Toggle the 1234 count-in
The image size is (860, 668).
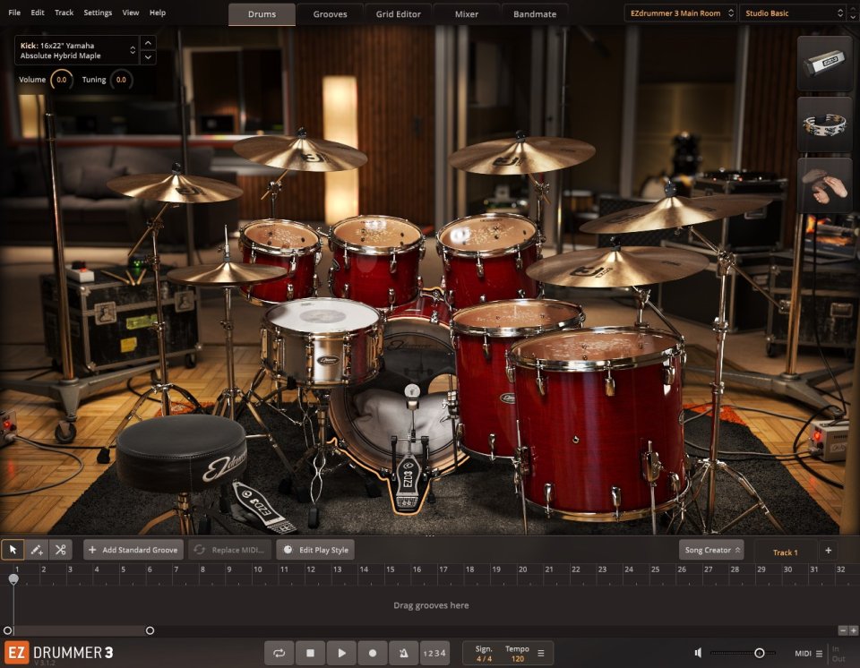tap(434, 653)
